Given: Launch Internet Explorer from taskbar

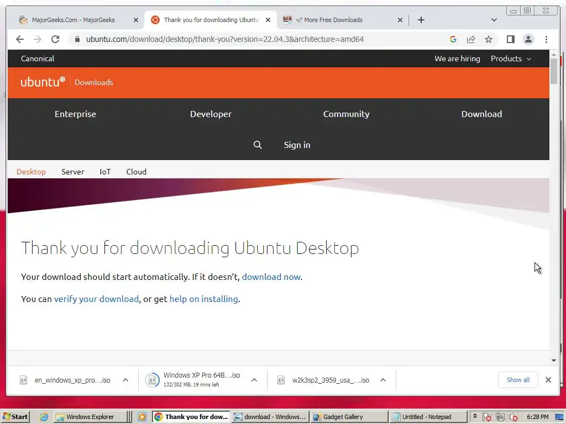Looking at the screenshot, I should (44, 417).
